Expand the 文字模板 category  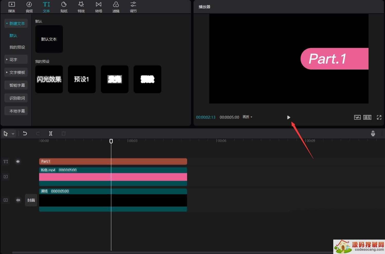pos(16,72)
